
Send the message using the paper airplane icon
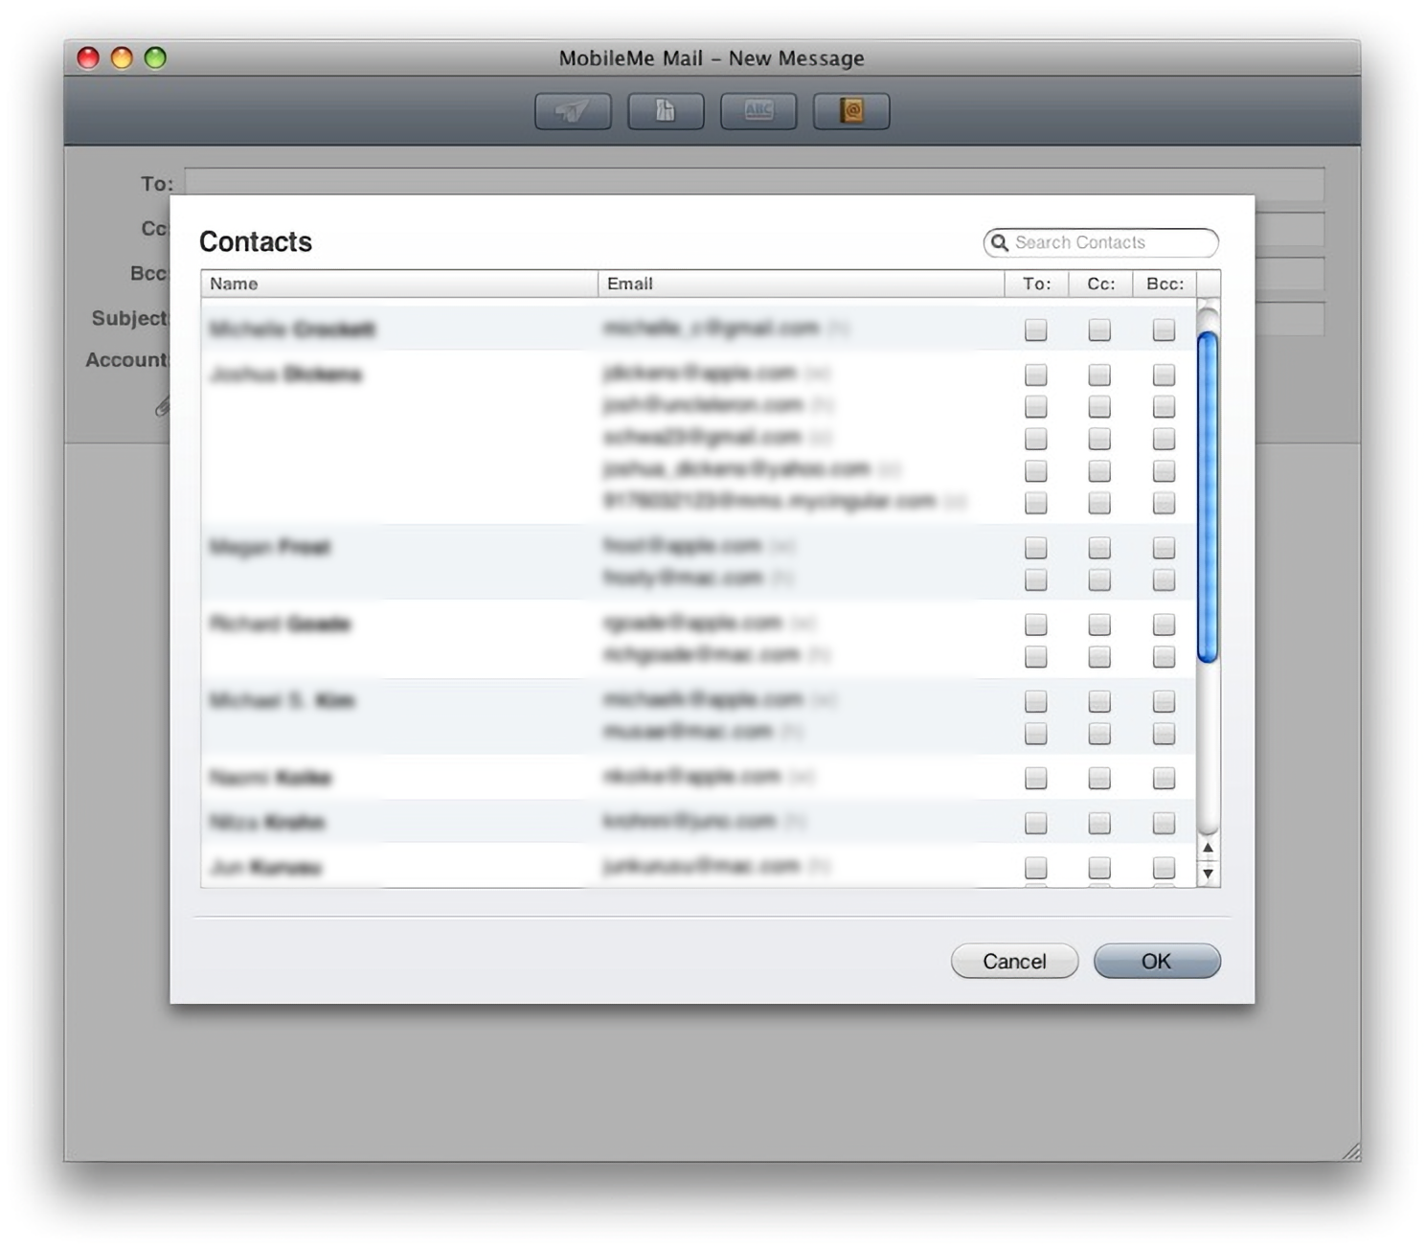573,110
